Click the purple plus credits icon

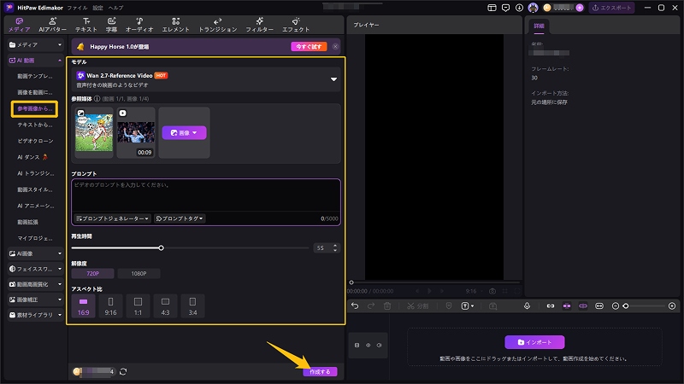click(x=580, y=8)
